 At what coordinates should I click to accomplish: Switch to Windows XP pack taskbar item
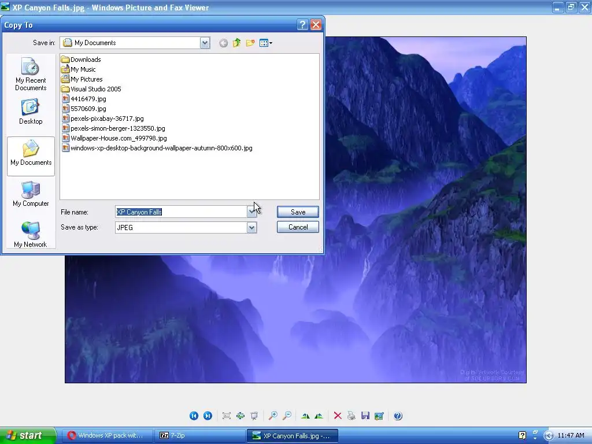[x=107, y=435]
